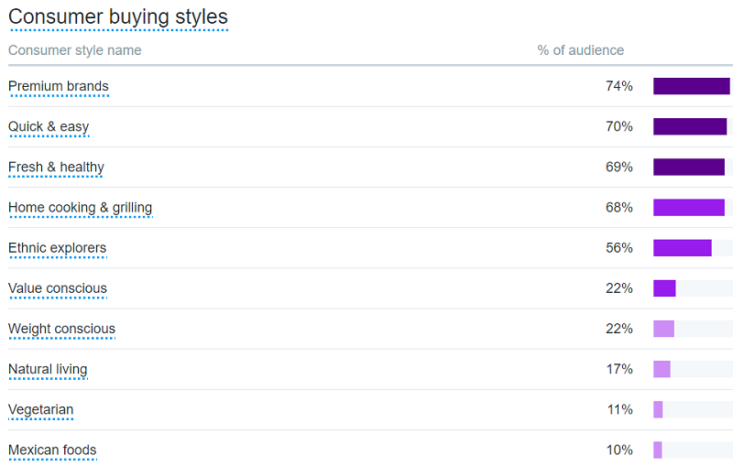Viewport: 733px width, 466px height.
Task: Click the Ethnic explorers percentage bar
Action: click(683, 247)
